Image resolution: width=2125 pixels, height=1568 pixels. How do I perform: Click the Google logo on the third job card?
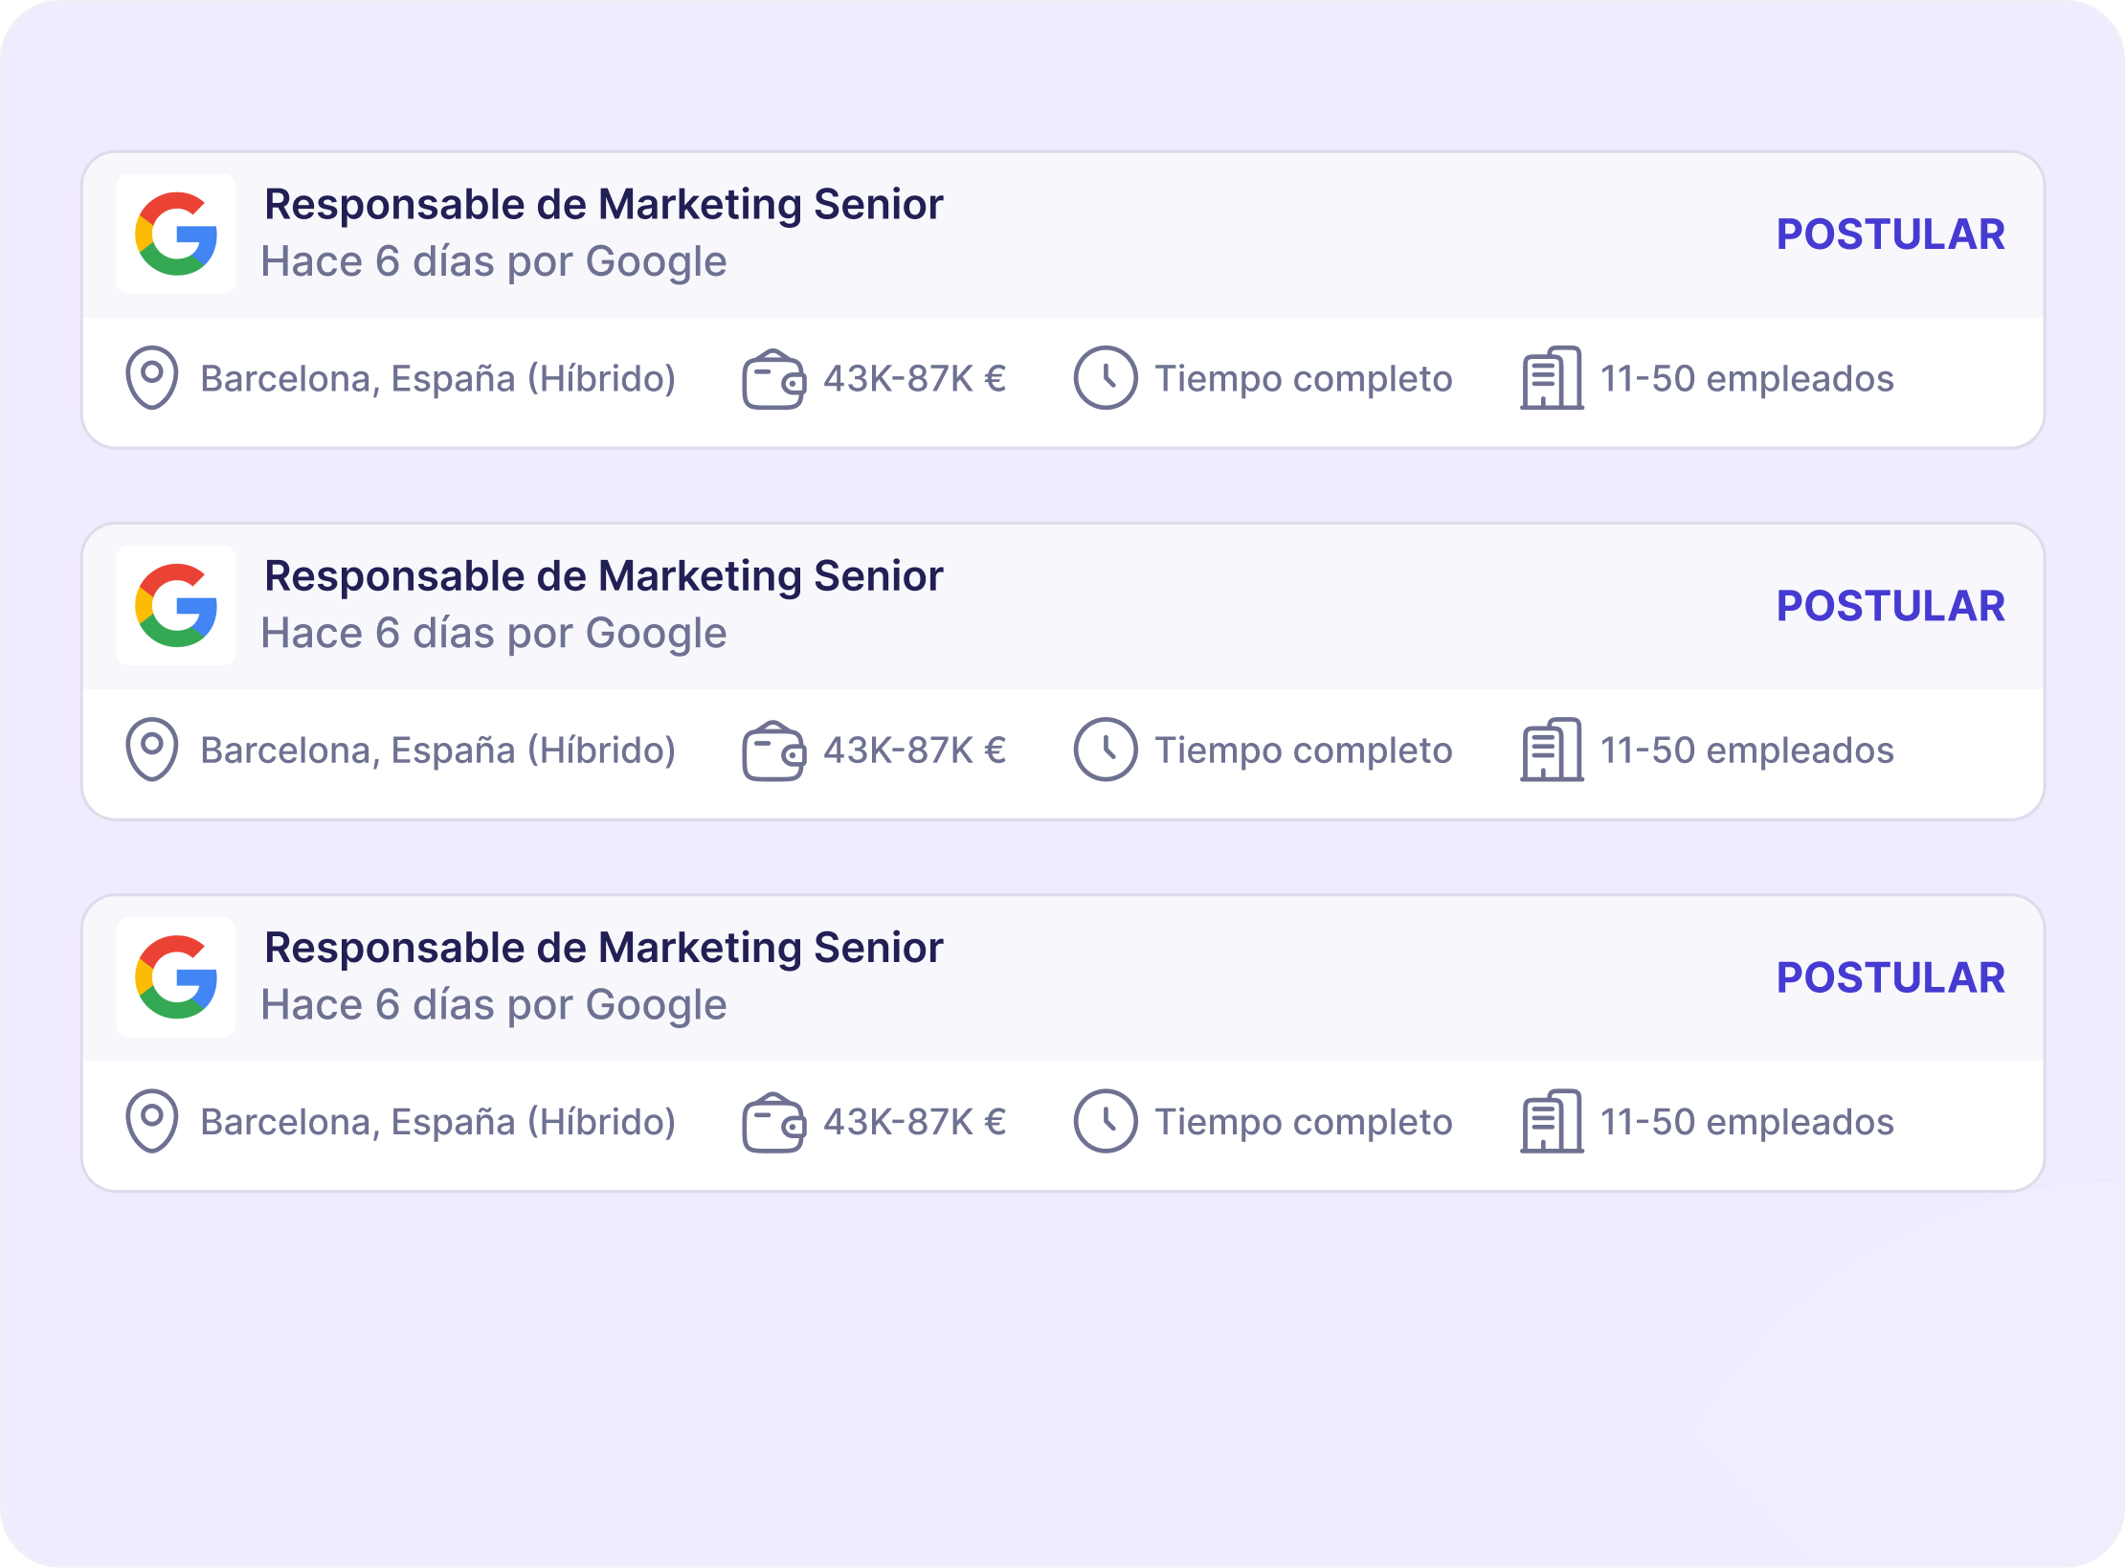[x=176, y=977]
